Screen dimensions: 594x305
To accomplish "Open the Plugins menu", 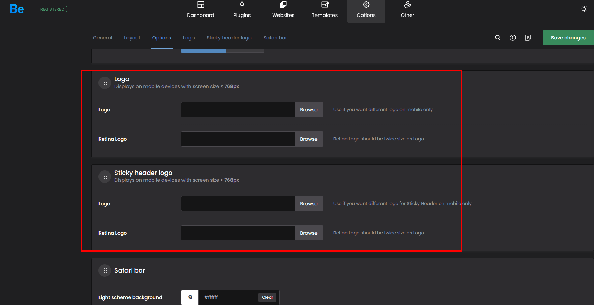I will pos(242,10).
